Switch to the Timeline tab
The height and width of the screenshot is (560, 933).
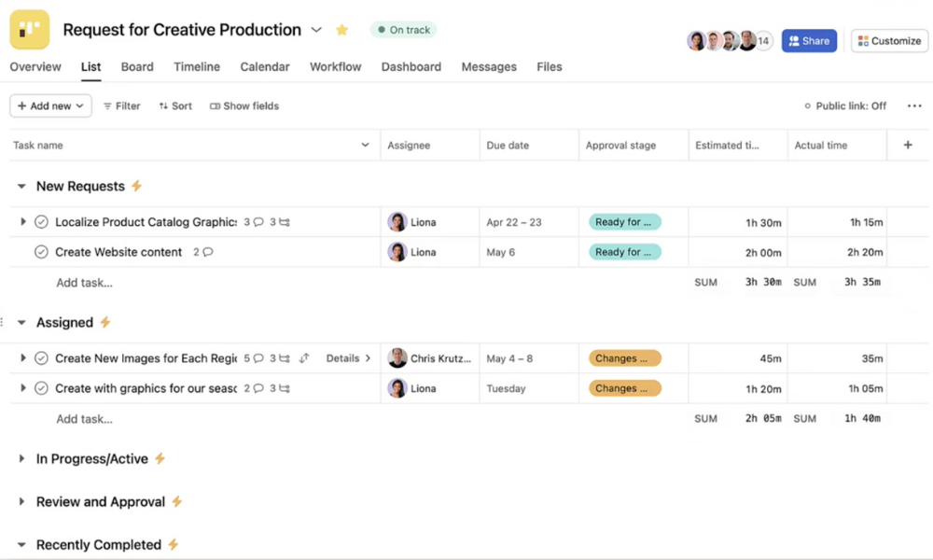pos(197,67)
